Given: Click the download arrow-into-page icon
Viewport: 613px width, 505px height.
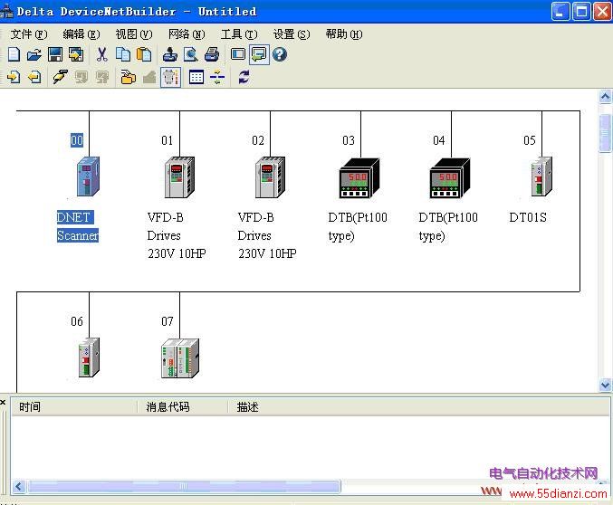Looking at the screenshot, I should [14, 77].
